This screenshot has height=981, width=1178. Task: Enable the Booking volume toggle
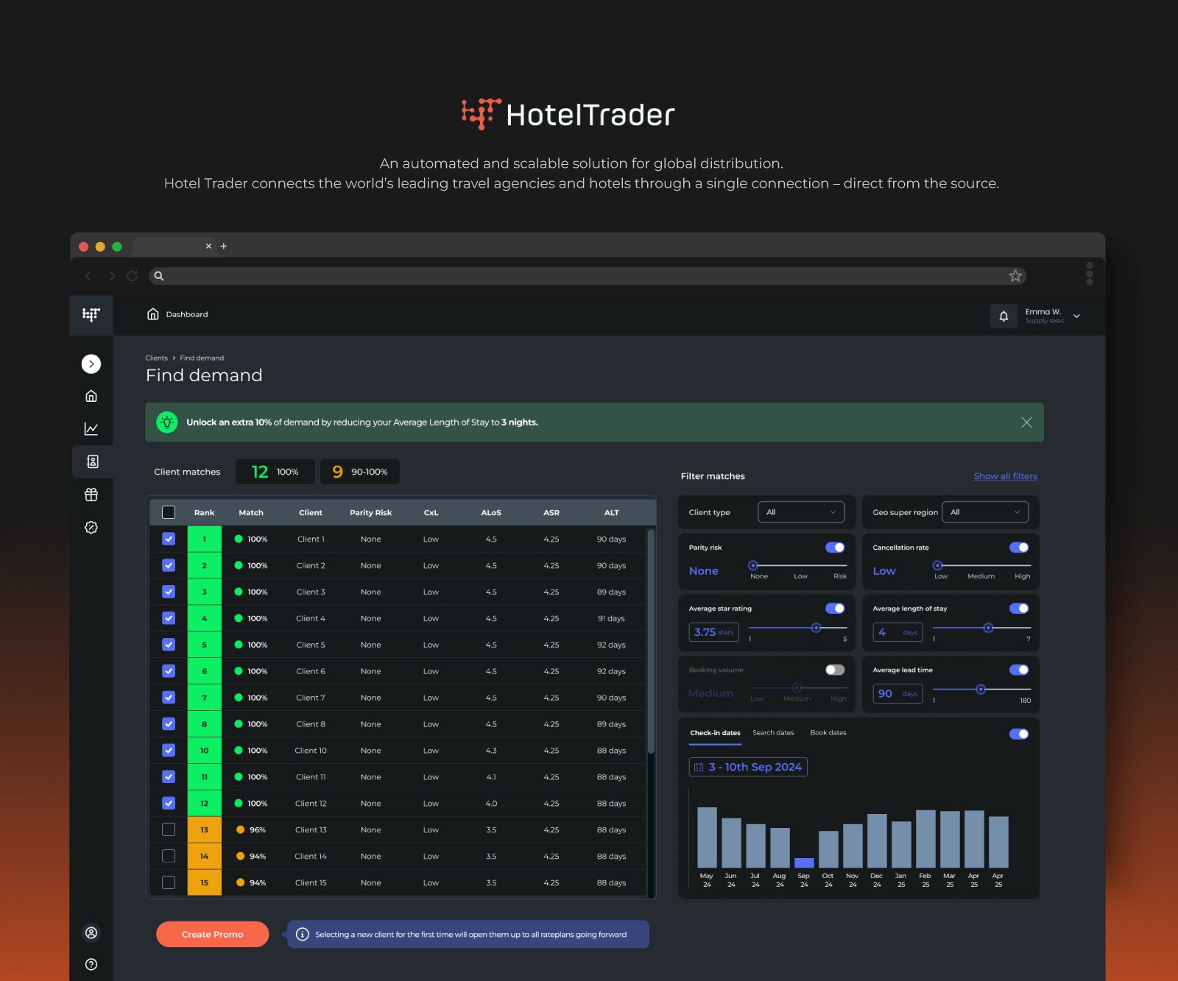(x=835, y=670)
